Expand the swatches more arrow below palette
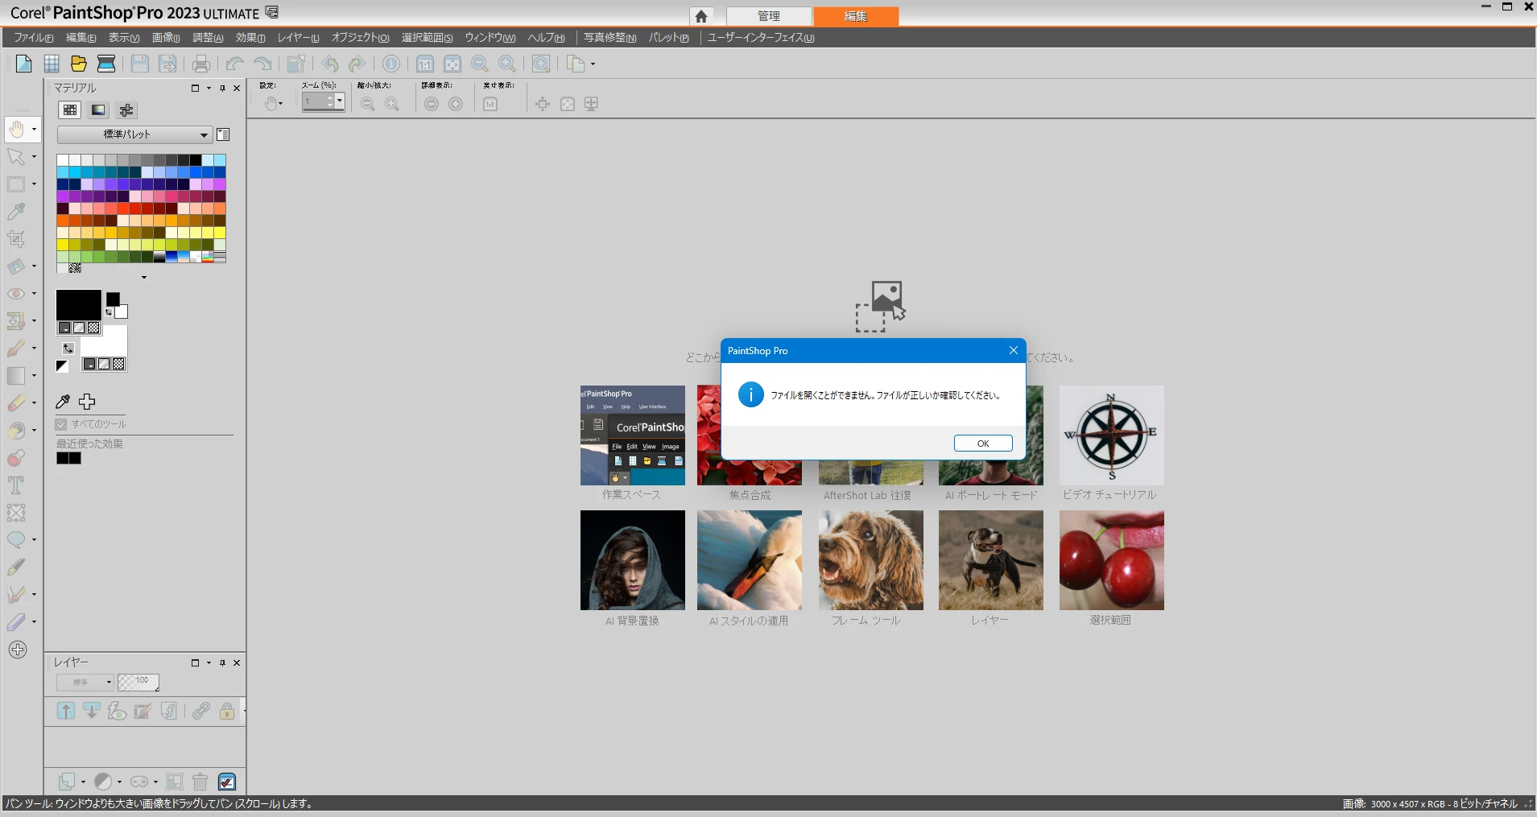The width and height of the screenshot is (1537, 817). (x=144, y=277)
